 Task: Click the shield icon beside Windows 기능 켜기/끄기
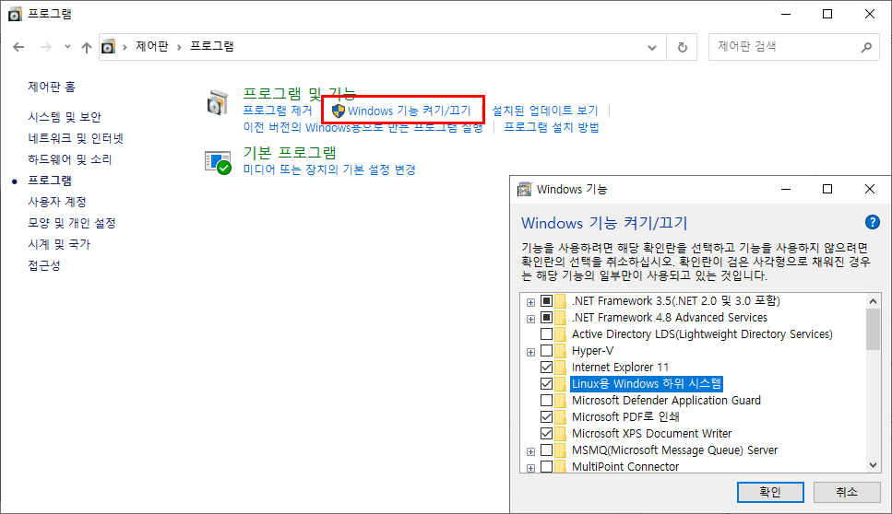[339, 111]
